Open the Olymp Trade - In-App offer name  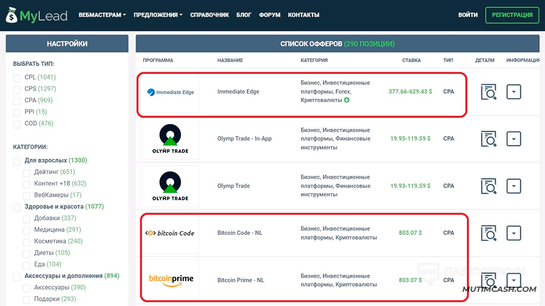coord(244,139)
